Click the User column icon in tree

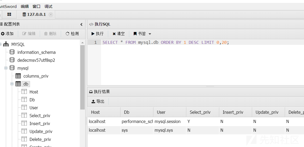click(24, 107)
